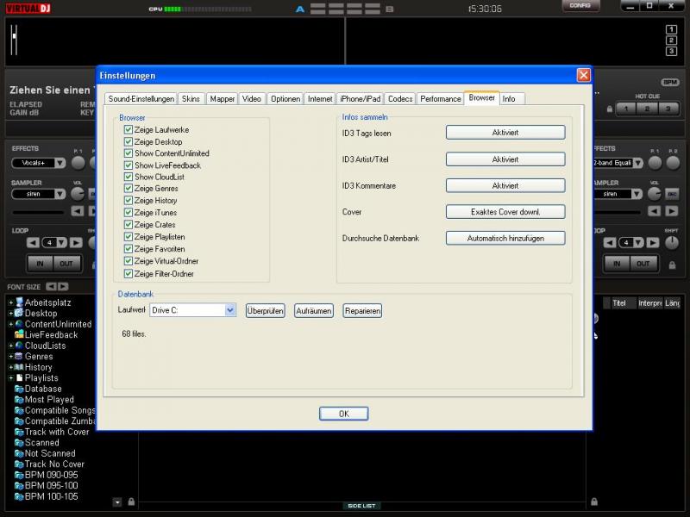690x517 pixels.
Task: Click right deck sampler previous arrow
Action: tap(654, 211)
